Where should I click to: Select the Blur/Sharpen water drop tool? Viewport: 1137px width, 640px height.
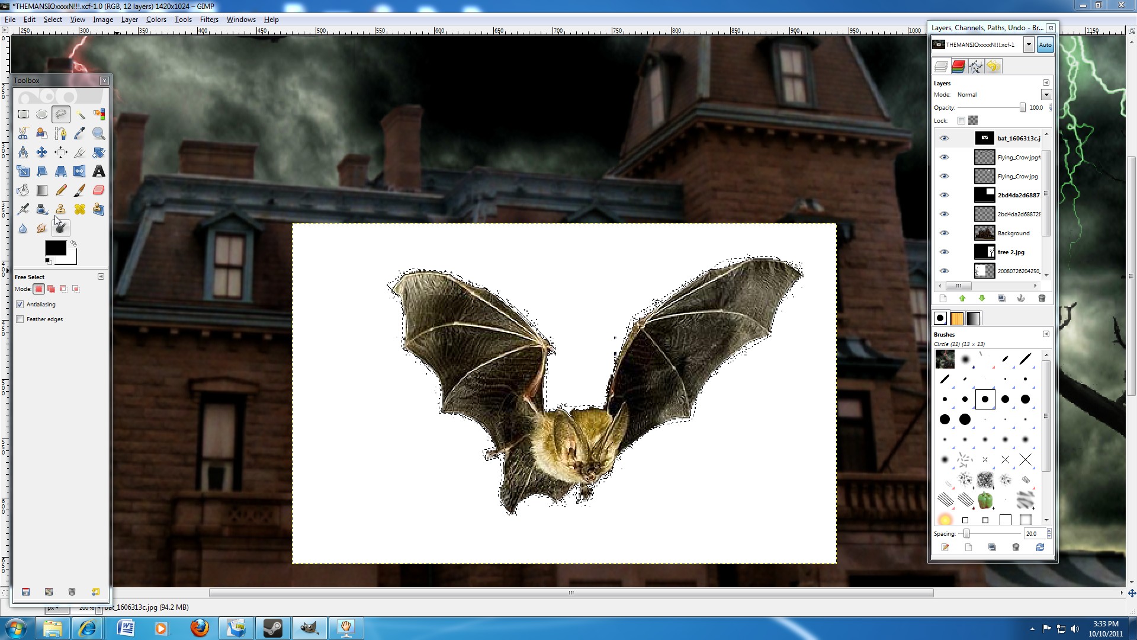point(23,228)
